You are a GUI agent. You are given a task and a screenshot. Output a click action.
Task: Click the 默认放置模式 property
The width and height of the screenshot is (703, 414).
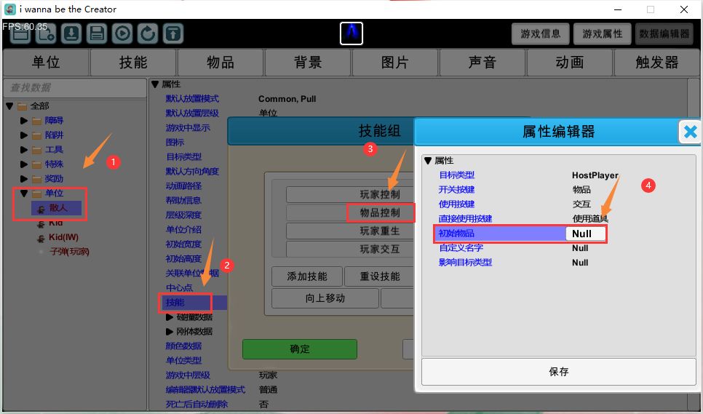(192, 98)
